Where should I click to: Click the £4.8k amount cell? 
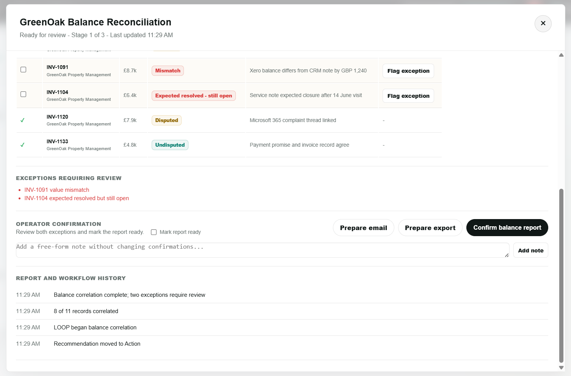(x=130, y=145)
